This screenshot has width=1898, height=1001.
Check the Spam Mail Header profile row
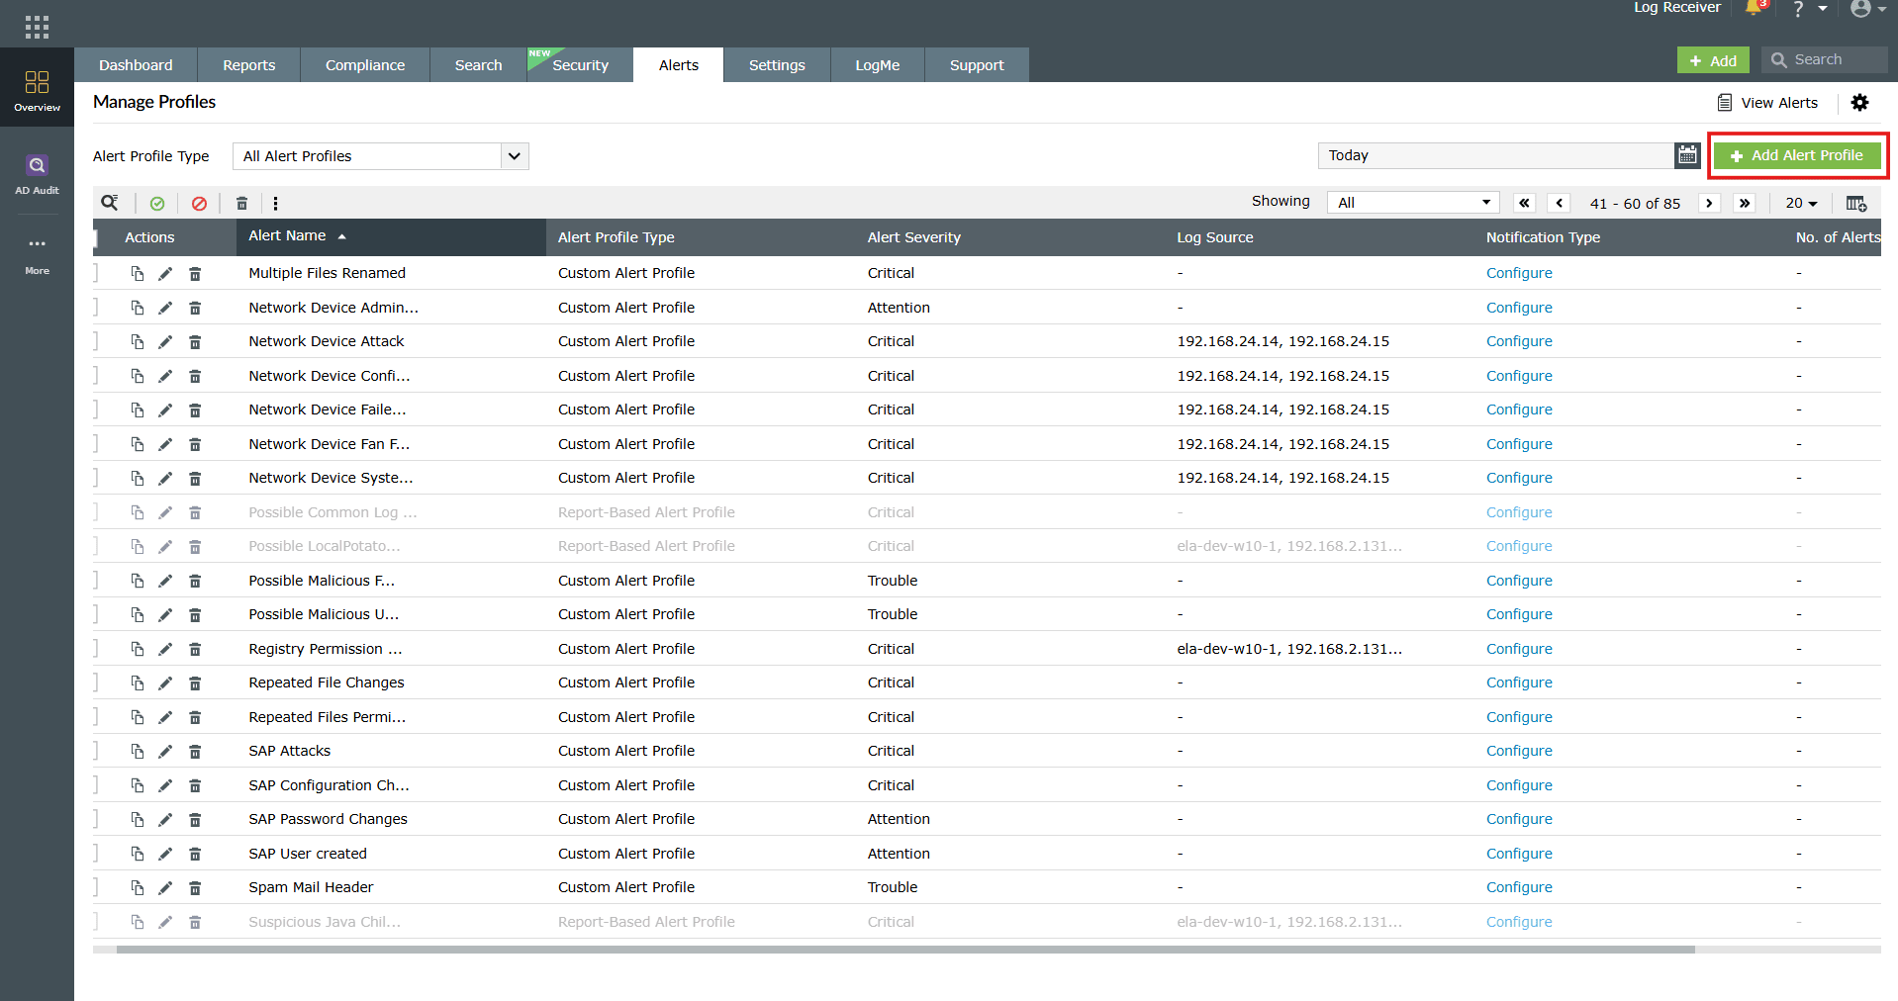pyautogui.click(x=96, y=887)
